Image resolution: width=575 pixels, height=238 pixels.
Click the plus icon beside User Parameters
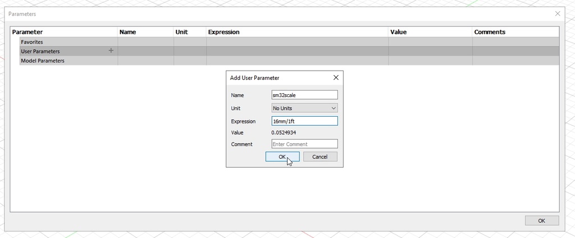111,51
